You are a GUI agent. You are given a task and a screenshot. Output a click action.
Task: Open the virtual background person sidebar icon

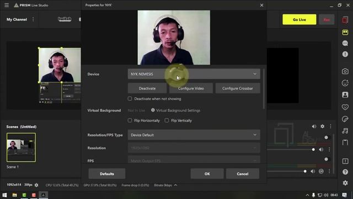[x=345, y=95]
